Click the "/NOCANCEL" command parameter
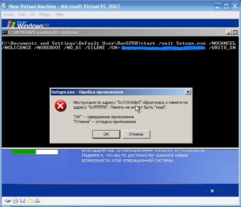 222,43
